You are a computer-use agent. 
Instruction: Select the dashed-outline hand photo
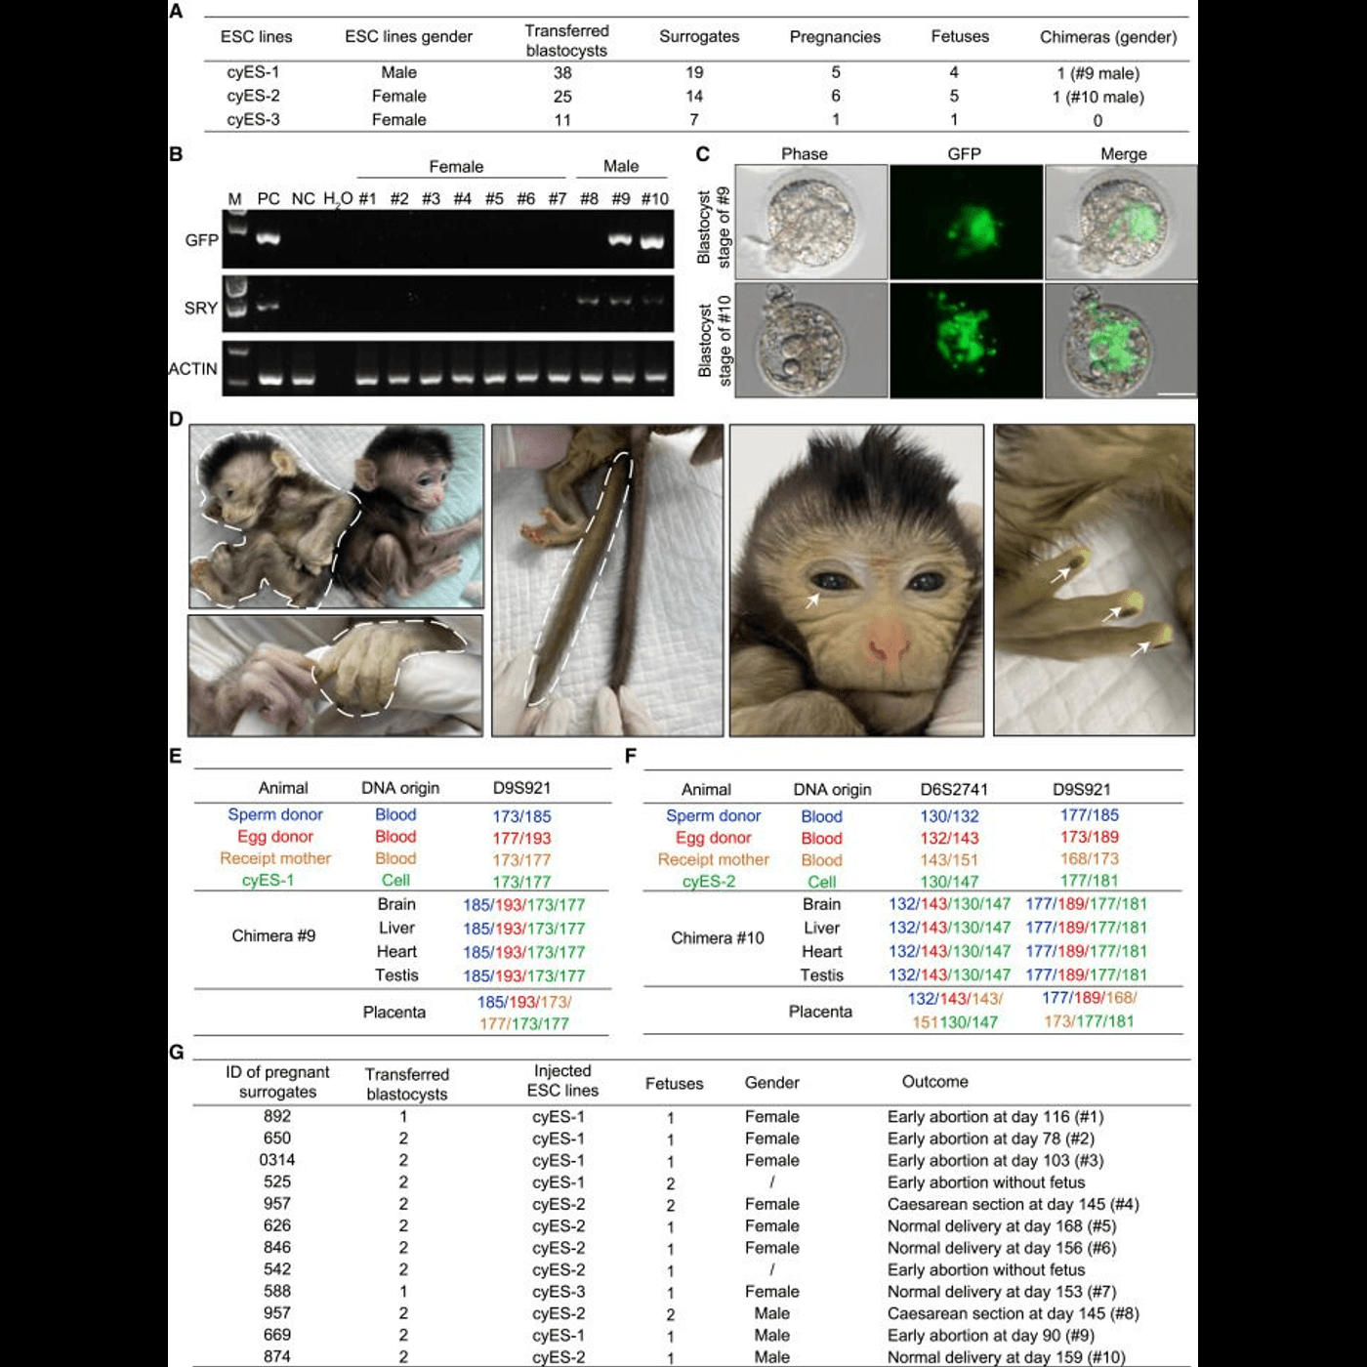(336, 675)
